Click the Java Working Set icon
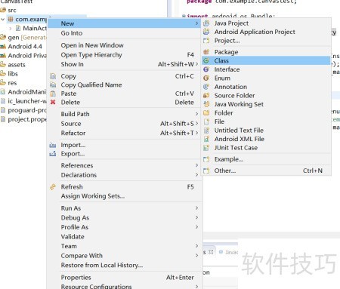The height and width of the screenshot is (289, 340). [x=206, y=104]
